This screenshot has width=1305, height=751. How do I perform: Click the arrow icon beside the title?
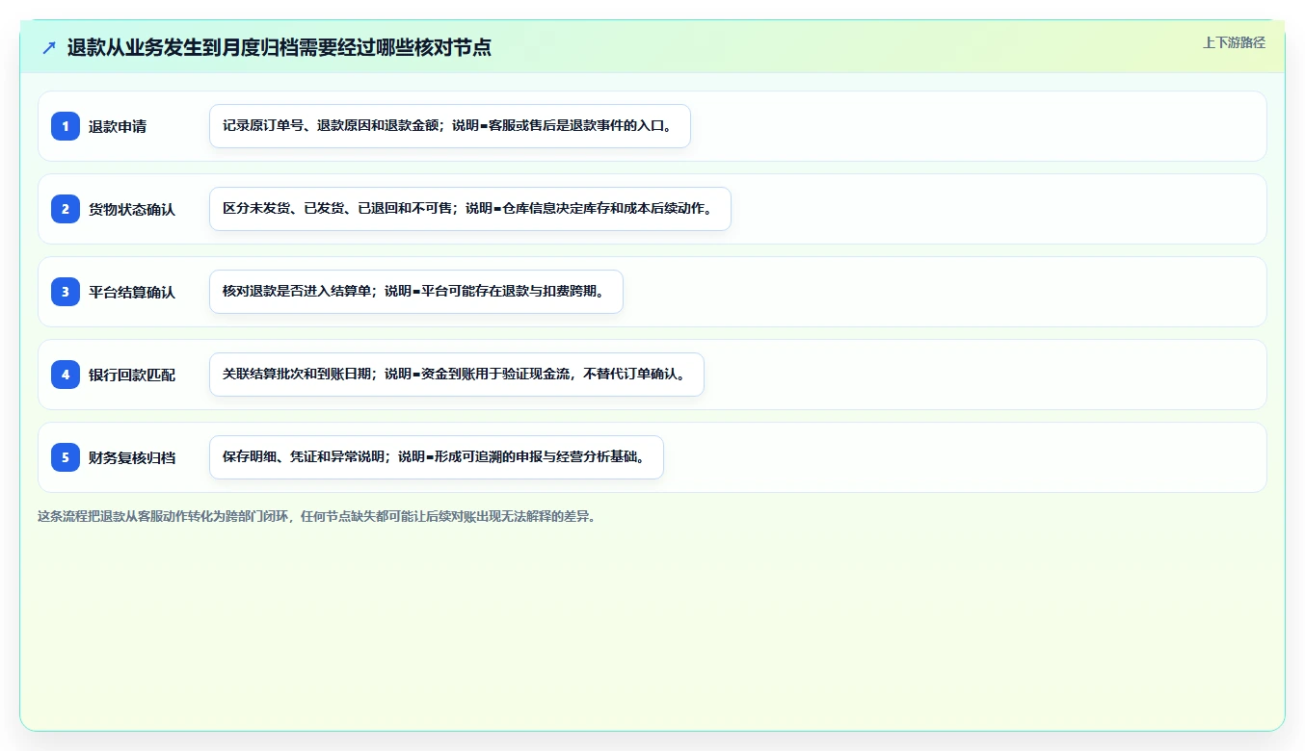click(x=49, y=48)
